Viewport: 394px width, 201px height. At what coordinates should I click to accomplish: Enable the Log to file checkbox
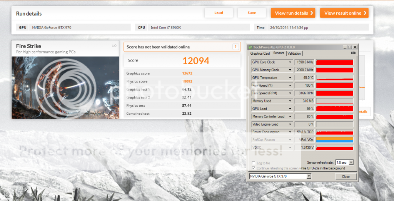click(253, 163)
